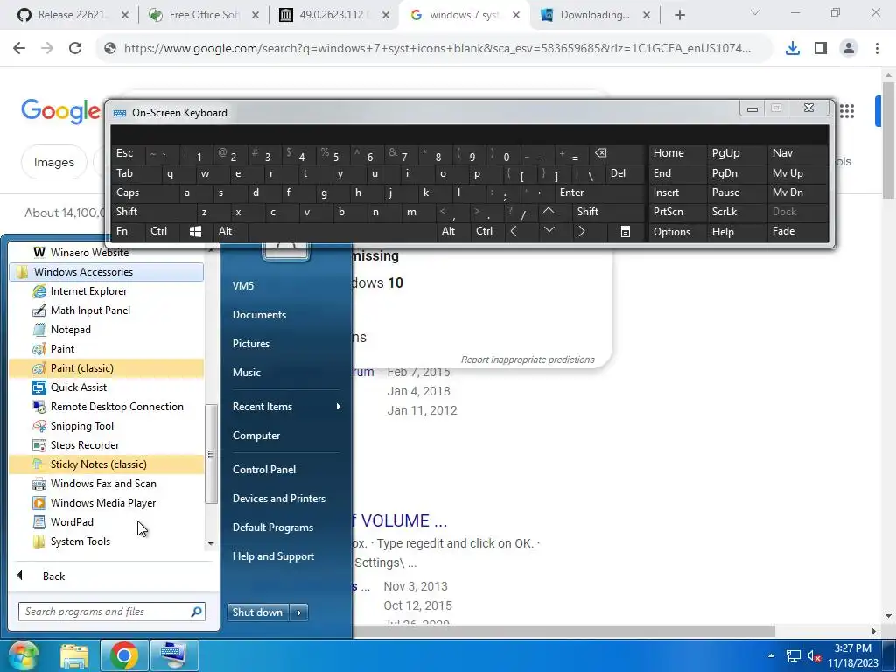Toggle left Ctrl key on keyboard
Screen dimensions: 896x672
[161, 231]
